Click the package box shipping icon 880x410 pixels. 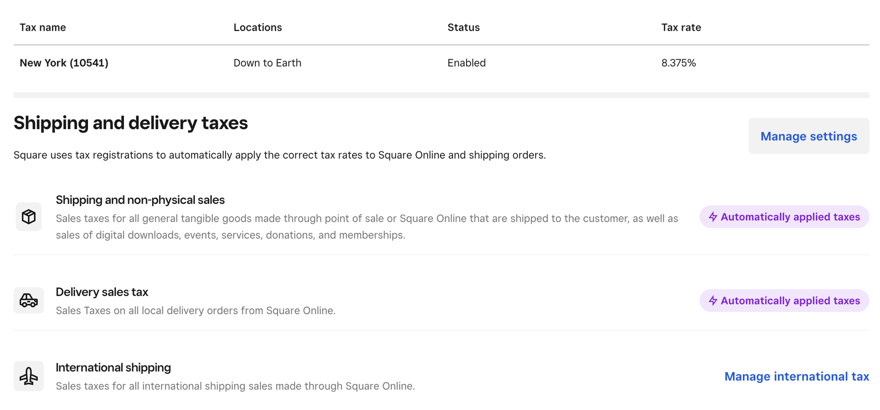click(28, 217)
